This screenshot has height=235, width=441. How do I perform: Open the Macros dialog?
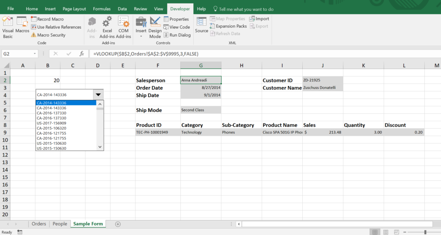coord(22,25)
